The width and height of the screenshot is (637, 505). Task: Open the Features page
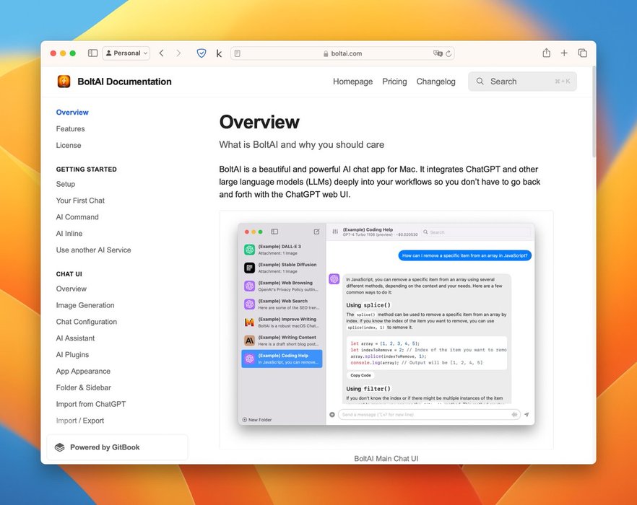[x=70, y=128]
